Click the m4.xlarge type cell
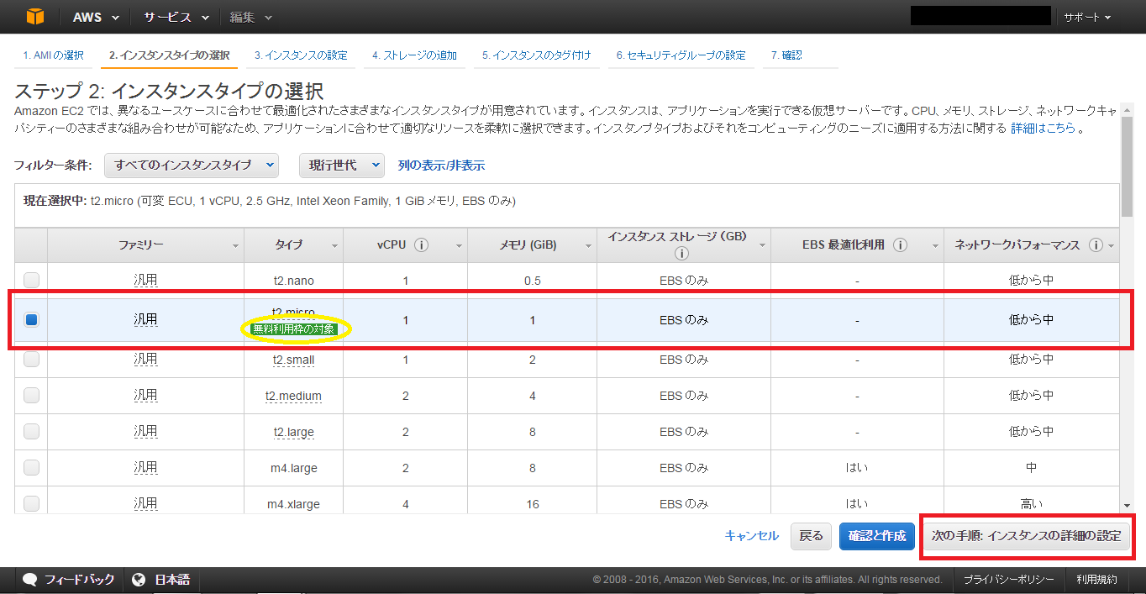This screenshot has height=594, width=1146. pos(293,504)
